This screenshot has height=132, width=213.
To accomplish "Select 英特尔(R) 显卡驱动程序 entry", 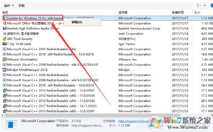I will (23, 34).
